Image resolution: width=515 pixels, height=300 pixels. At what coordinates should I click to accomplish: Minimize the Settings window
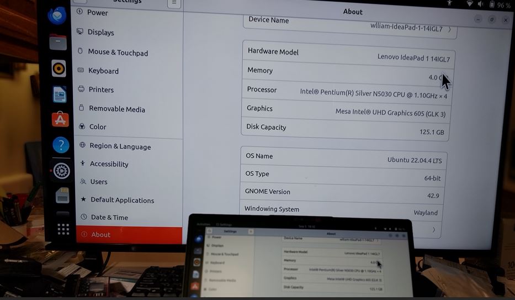tap(478, 19)
